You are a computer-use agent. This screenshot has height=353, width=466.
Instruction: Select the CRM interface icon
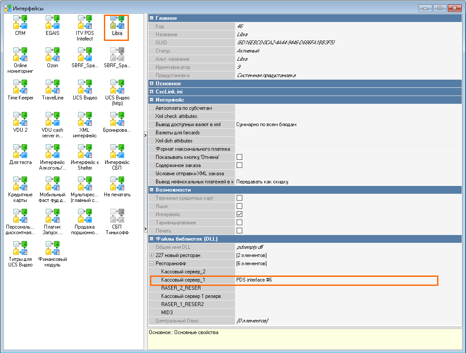(x=20, y=23)
